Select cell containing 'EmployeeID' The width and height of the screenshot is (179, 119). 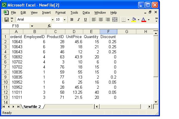click(x=35, y=37)
